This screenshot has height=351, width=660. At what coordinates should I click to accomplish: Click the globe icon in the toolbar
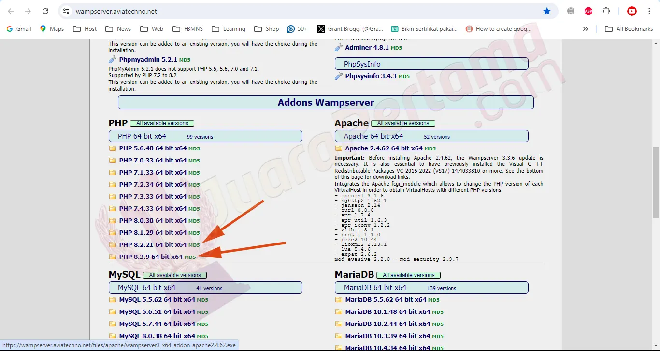coord(571,11)
